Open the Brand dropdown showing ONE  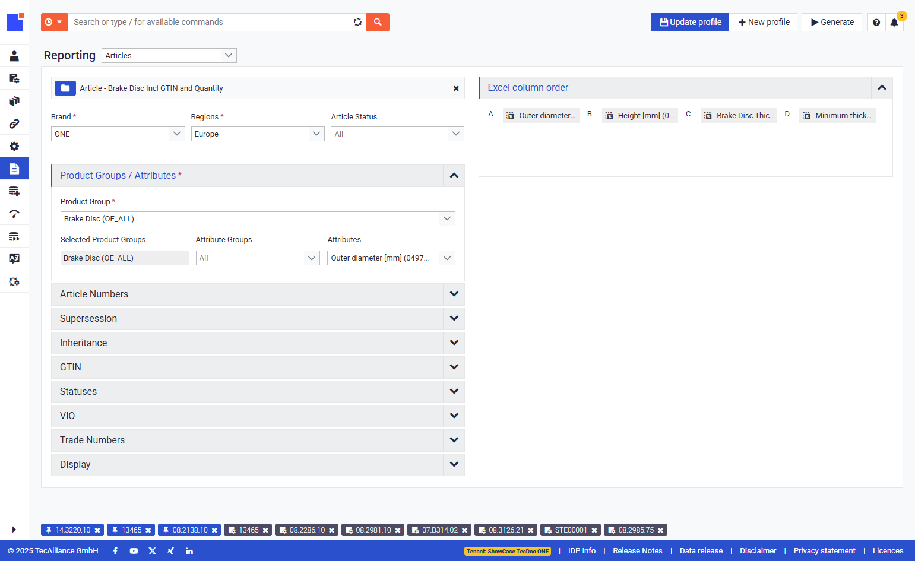[x=118, y=134]
